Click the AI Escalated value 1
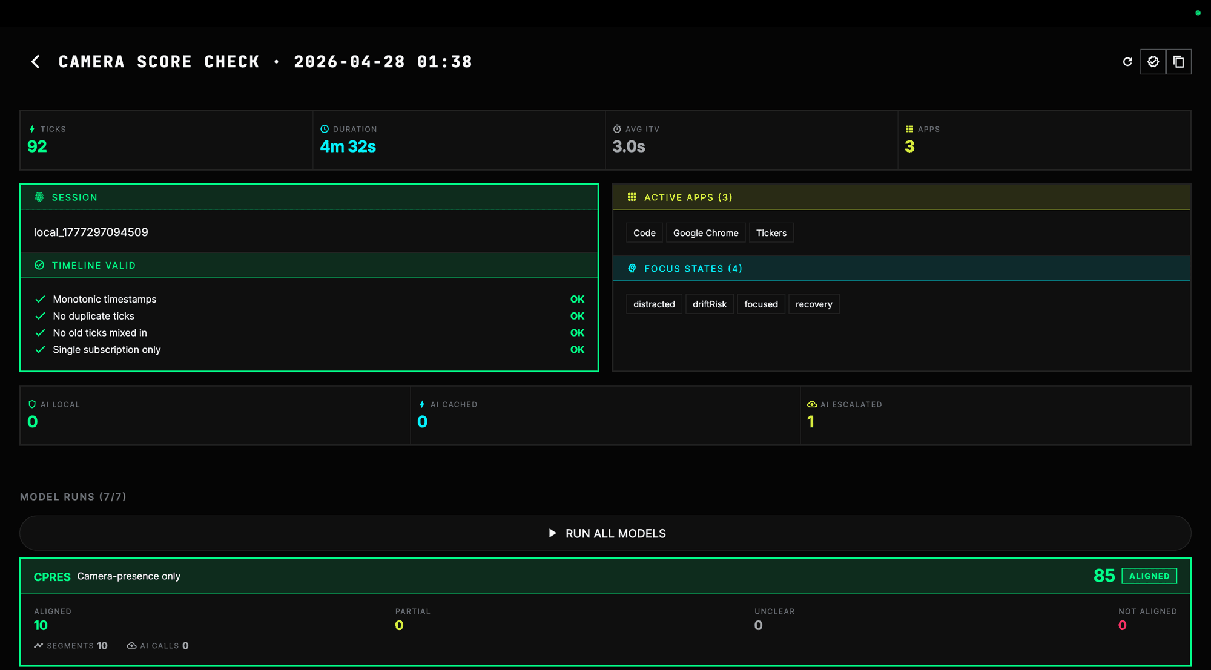 pyautogui.click(x=811, y=422)
